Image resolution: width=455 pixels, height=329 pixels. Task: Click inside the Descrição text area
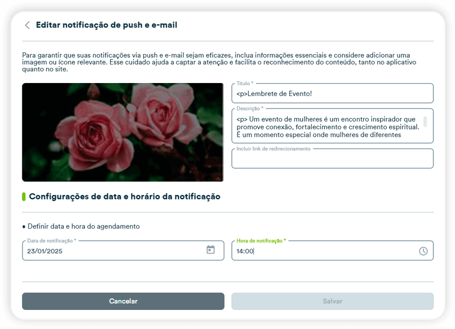pos(332,126)
